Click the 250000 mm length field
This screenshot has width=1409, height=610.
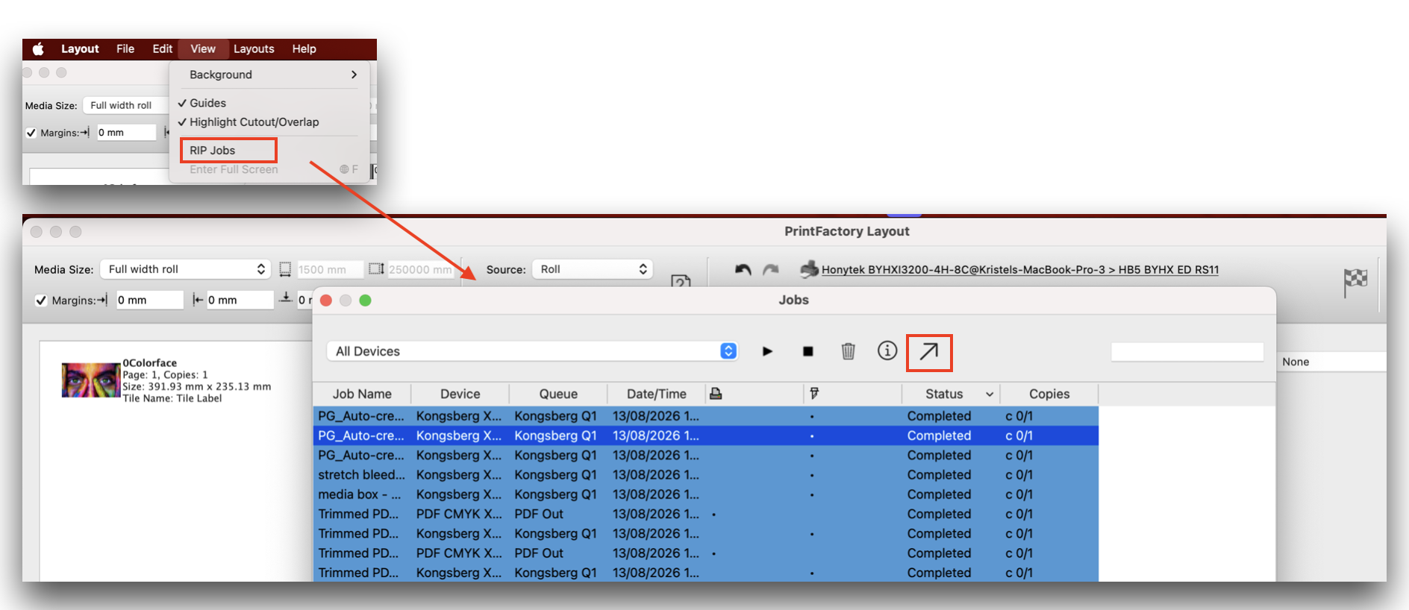pyautogui.click(x=420, y=269)
